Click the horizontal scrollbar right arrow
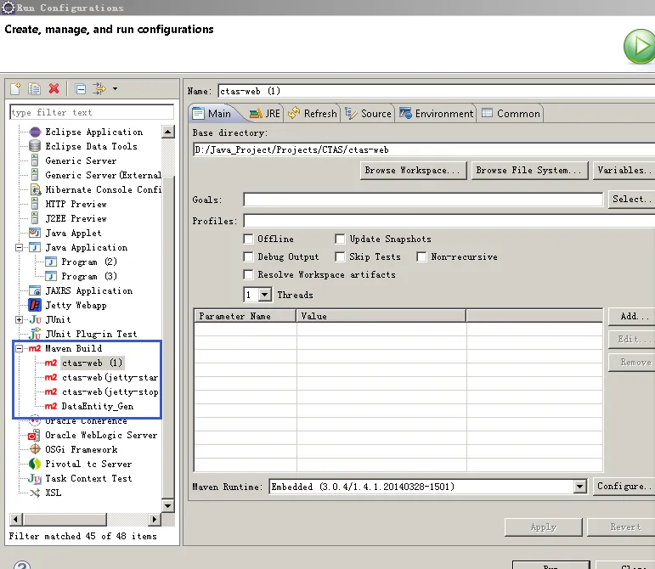This screenshot has height=569, width=655. coord(155,520)
